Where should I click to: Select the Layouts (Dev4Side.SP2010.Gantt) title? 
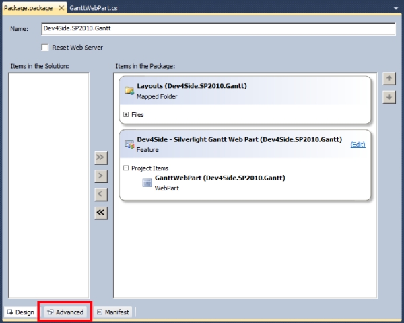click(192, 86)
